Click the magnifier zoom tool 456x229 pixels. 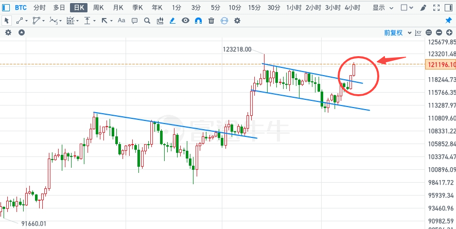147,21
